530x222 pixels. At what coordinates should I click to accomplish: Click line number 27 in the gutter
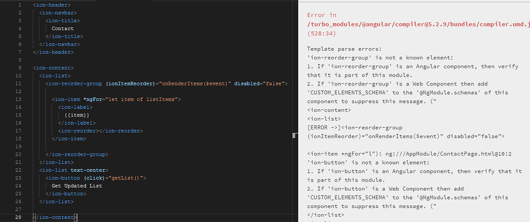click(x=18, y=209)
